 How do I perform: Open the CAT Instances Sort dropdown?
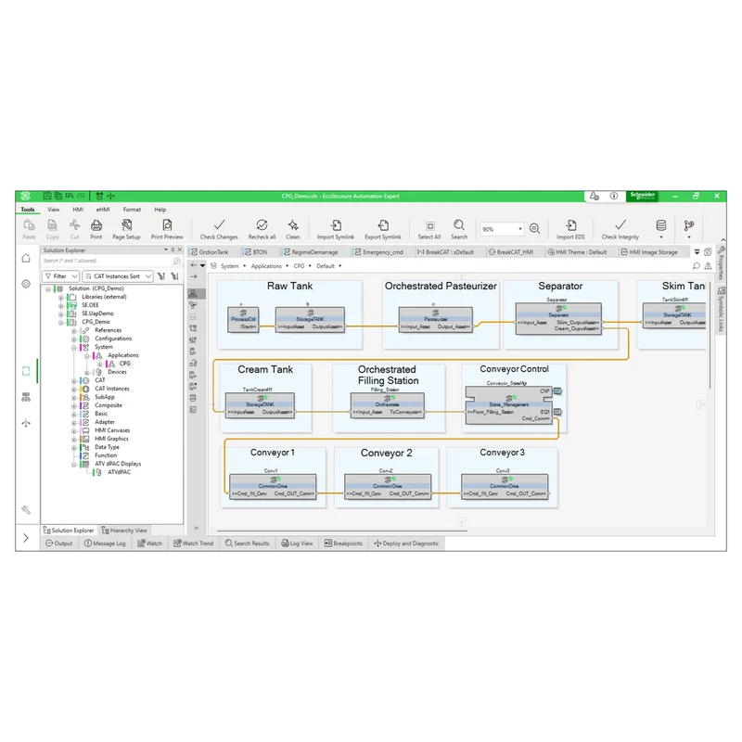[x=118, y=276]
